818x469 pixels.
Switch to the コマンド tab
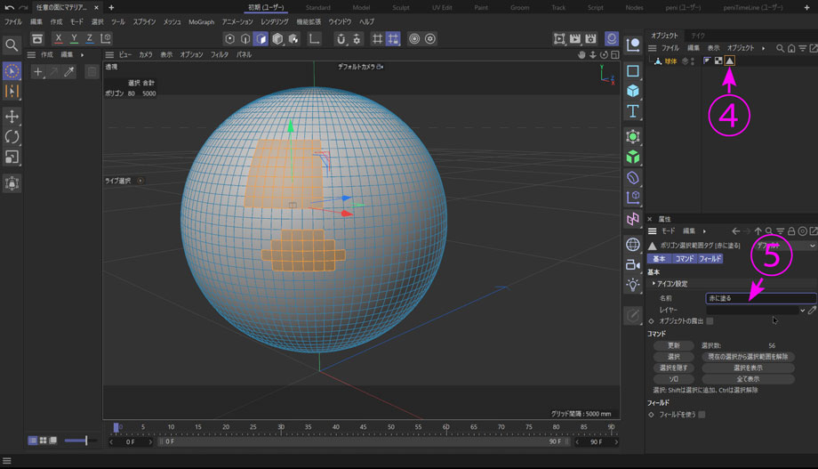click(x=683, y=259)
